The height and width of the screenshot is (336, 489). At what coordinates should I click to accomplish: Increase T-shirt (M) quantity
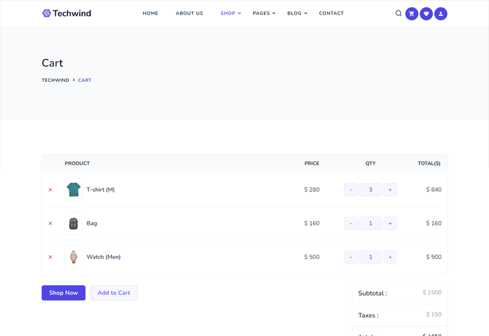390,190
